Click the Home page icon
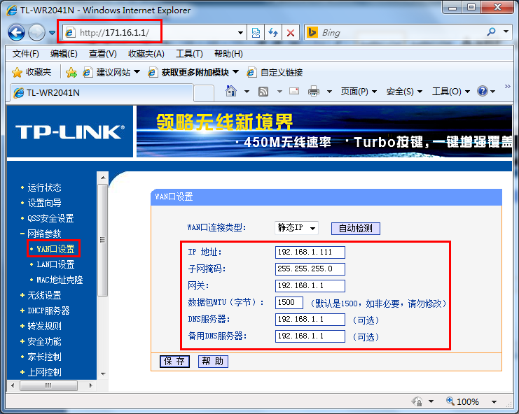This screenshot has width=519, height=414. [231, 91]
